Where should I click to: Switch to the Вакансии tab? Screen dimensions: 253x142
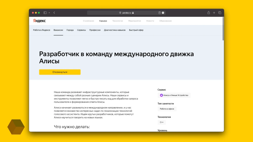pyautogui.click(x=58, y=30)
